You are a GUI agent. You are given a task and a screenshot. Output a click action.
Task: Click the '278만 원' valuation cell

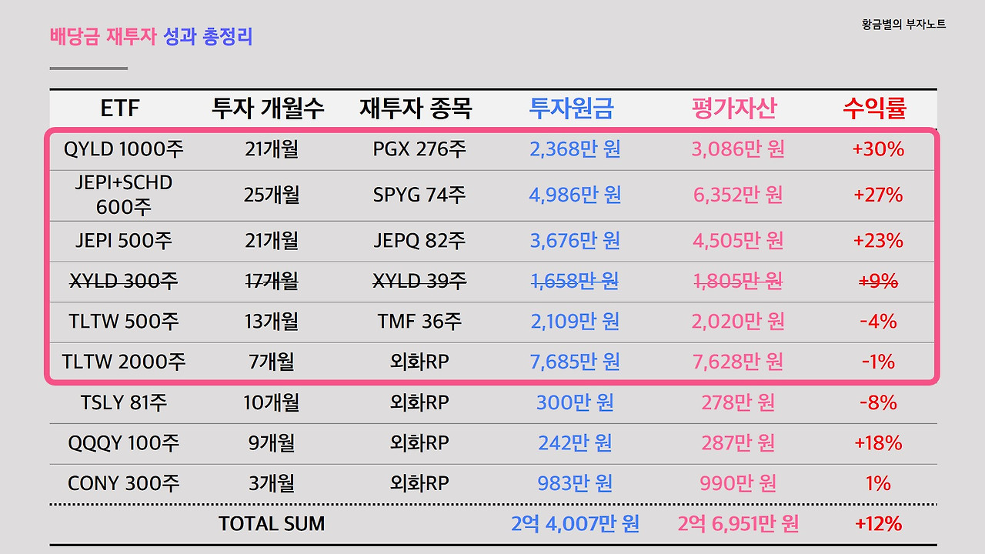[x=738, y=402]
